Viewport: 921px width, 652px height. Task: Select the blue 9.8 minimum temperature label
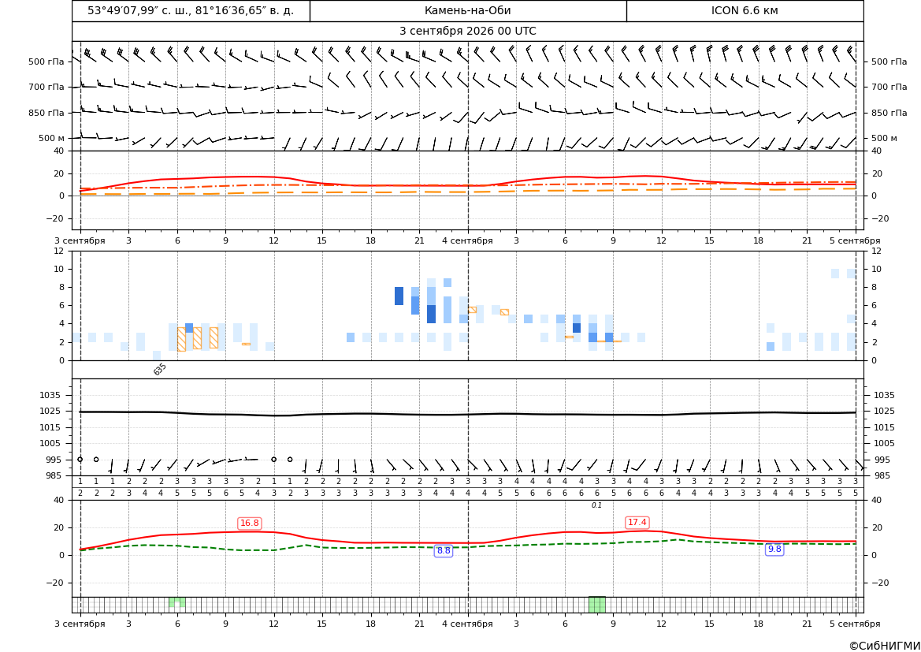coord(774,549)
